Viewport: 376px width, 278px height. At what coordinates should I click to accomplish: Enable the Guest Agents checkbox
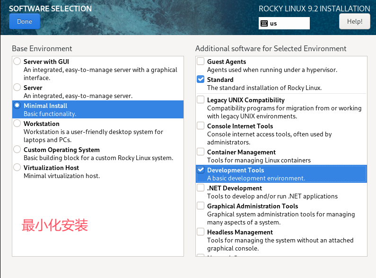[201, 61]
